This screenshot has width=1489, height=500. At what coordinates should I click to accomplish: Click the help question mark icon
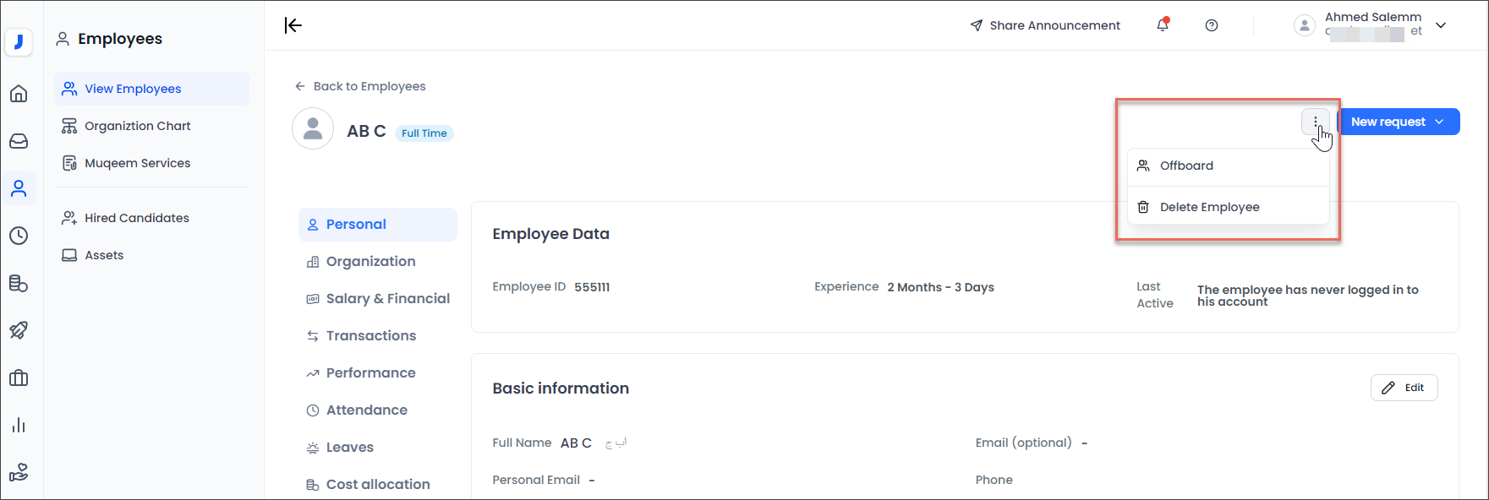point(1212,25)
